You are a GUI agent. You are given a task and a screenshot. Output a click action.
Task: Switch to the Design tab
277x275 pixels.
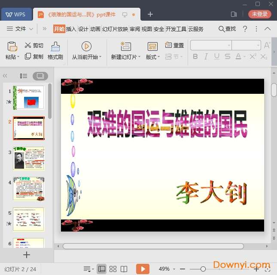pos(83,29)
